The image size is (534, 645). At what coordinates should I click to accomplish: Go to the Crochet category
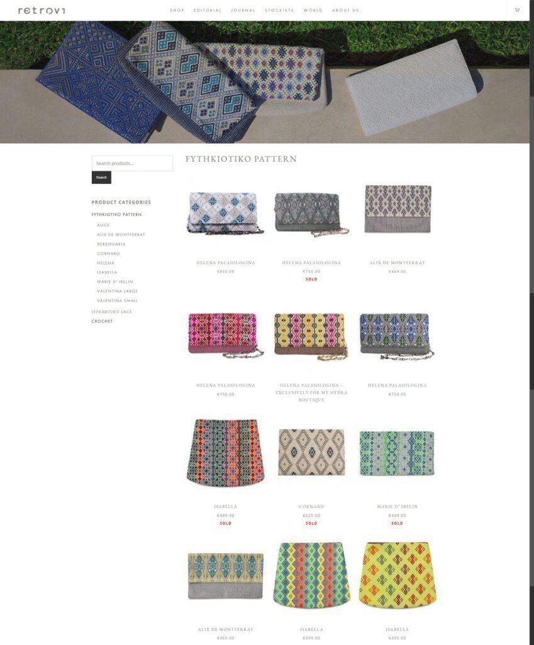[102, 321]
